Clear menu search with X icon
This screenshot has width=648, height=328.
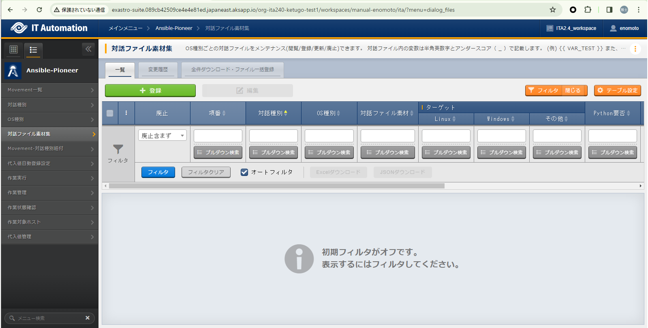[87, 318]
